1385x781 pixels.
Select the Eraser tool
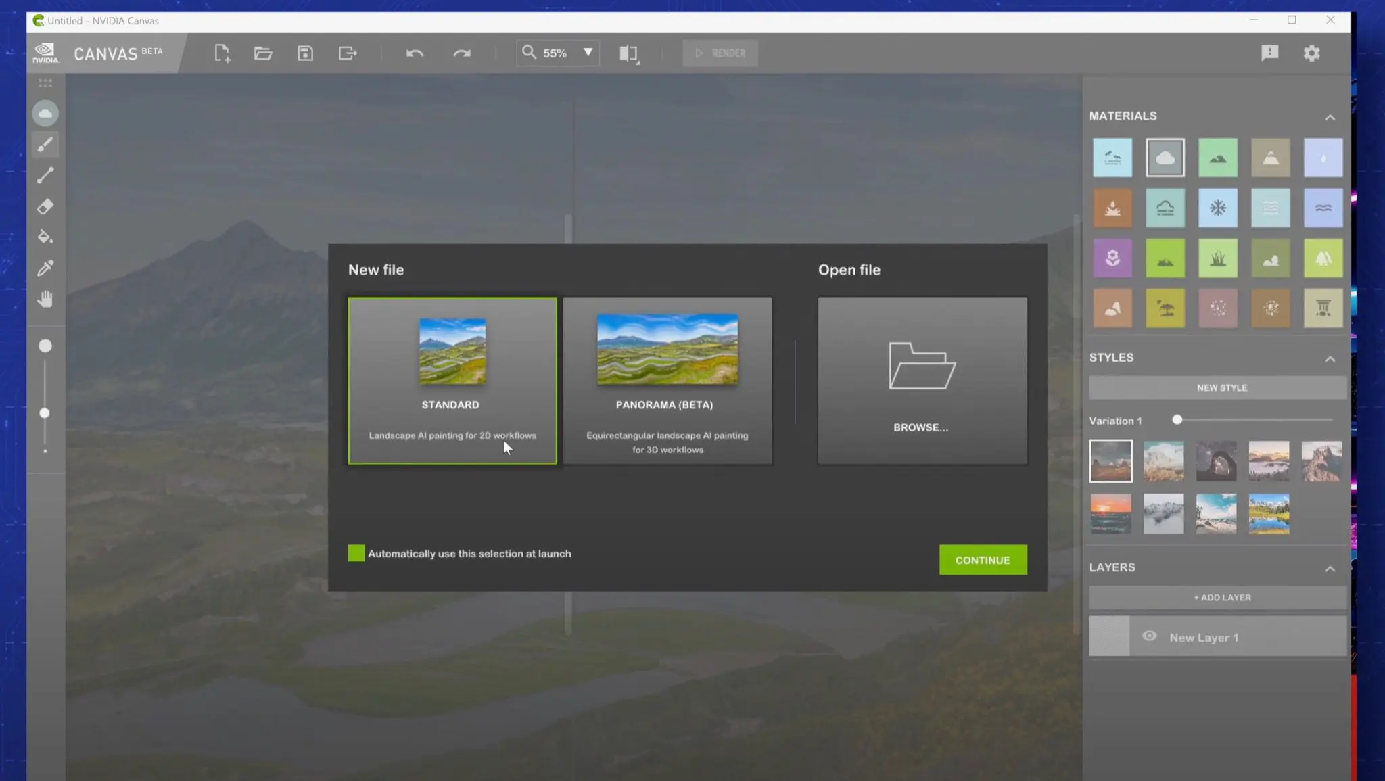pyautogui.click(x=45, y=206)
